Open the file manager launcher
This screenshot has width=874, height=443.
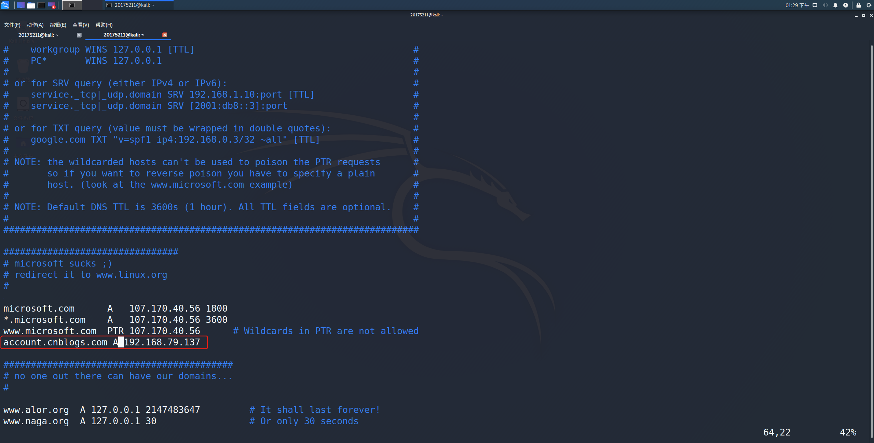(x=31, y=5)
